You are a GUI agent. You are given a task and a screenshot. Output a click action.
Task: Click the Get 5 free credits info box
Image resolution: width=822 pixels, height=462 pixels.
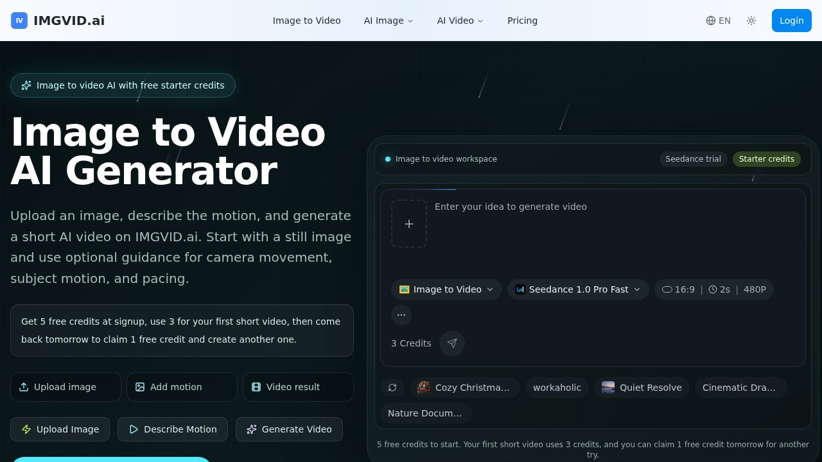(x=182, y=330)
